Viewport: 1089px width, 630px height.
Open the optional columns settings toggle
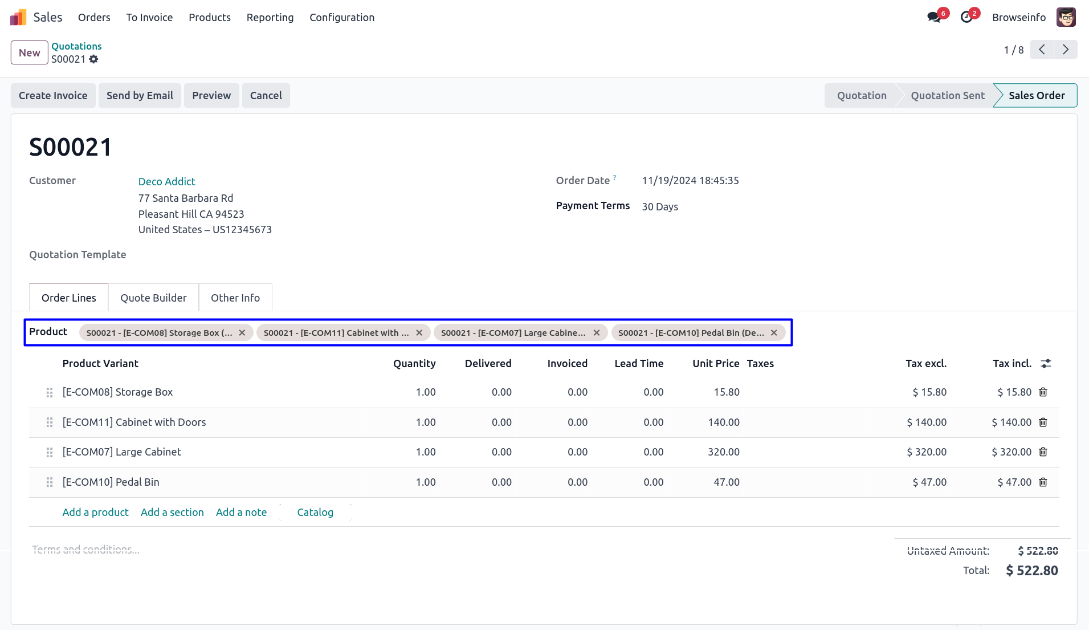click(1046, 364)
